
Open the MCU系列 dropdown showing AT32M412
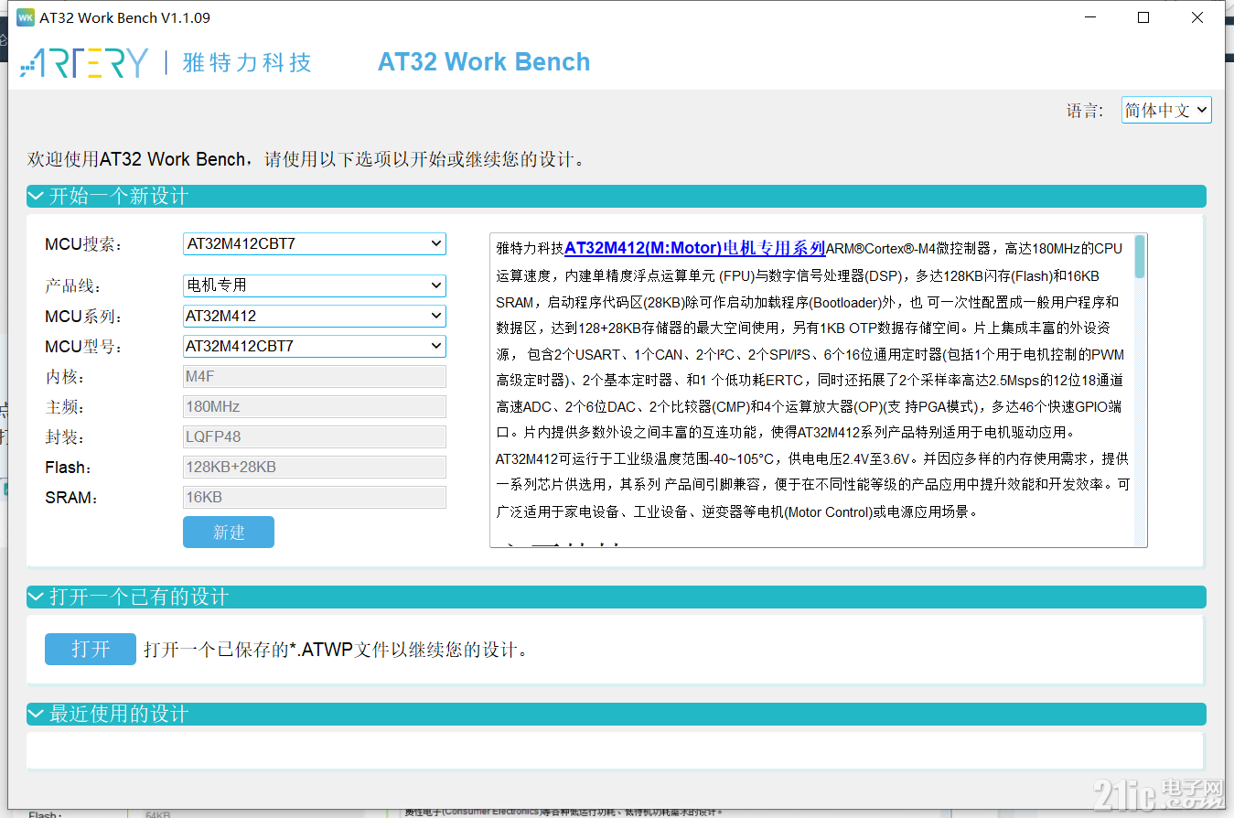coord(315,316)
